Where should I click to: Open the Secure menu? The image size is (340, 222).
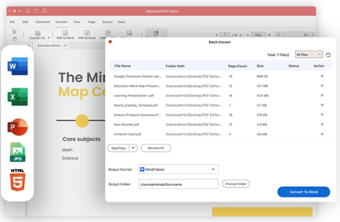[108, 22]
